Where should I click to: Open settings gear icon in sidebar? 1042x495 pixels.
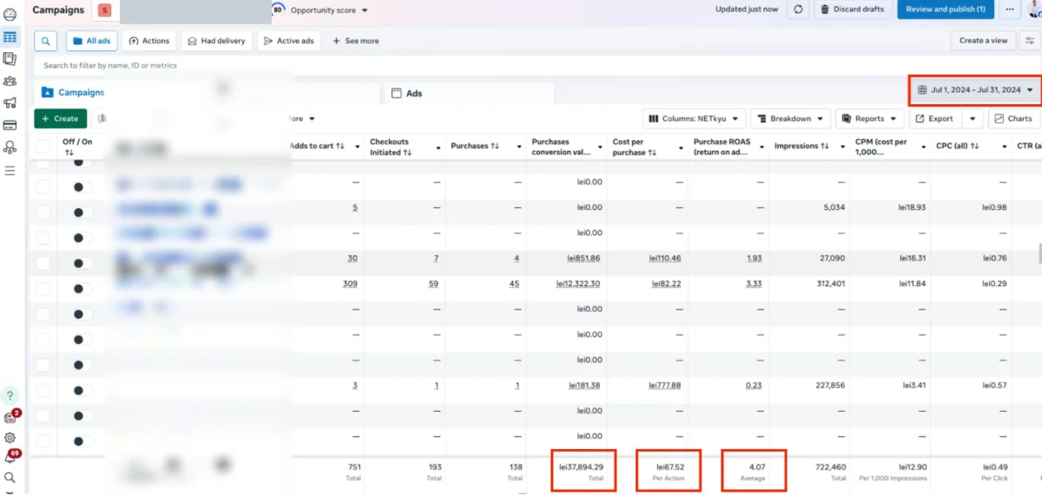[x=10, y=439]
